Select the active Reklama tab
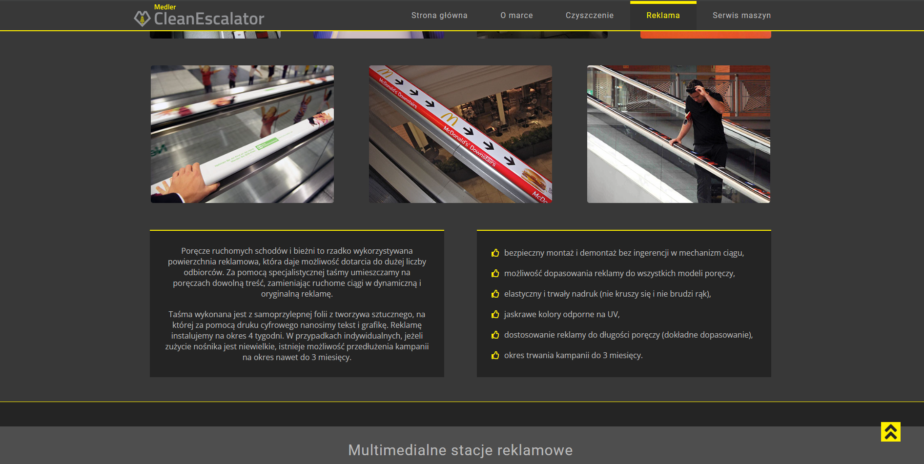The height and width of the screenshot is (464, 924). point(663,16)
